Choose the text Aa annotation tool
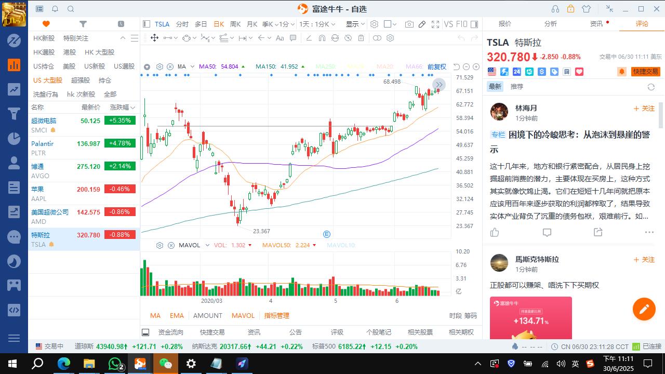665x374 pixels. click(x=280, y=38)
